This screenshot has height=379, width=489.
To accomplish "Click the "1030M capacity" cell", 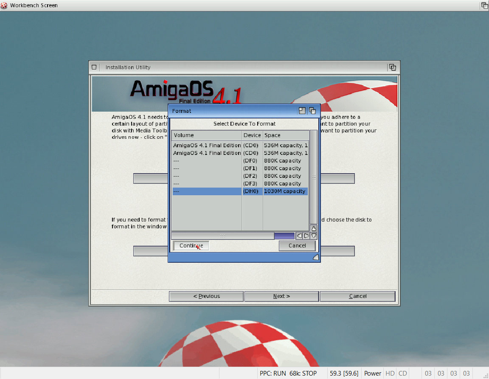I will pyautogui.click(x=284, y=191).
